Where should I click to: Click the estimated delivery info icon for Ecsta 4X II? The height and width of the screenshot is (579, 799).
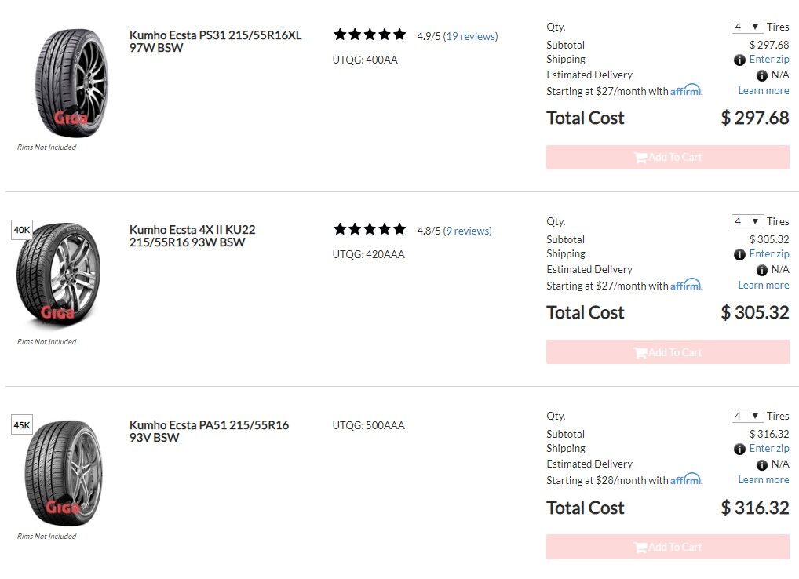pos(761,269)
